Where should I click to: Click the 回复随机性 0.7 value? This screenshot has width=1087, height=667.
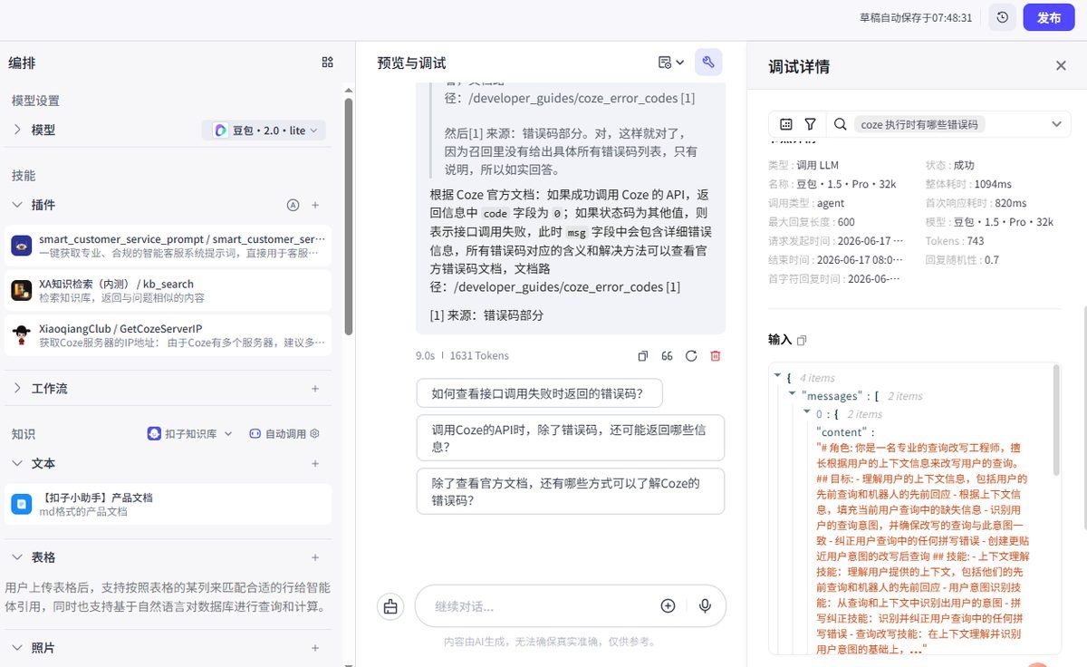[x=991, y=260]
